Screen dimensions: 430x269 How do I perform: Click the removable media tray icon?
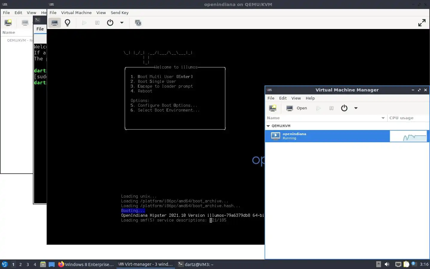click(378, 264)
